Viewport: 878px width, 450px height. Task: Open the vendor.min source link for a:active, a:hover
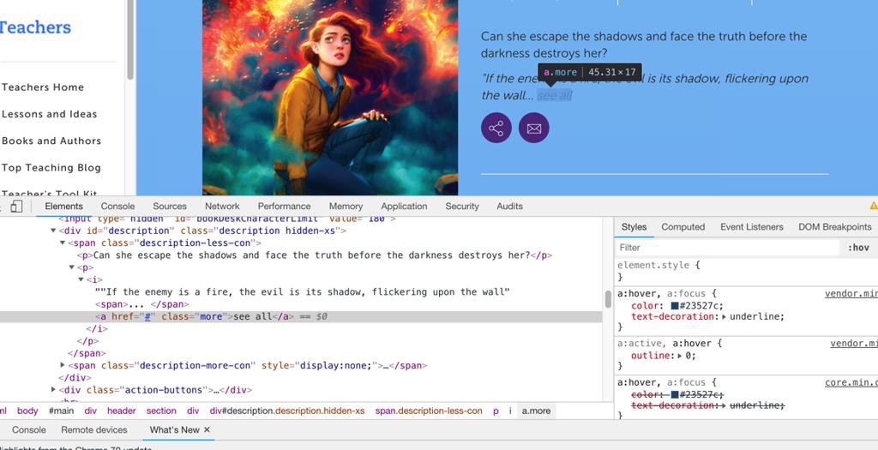click(x=854, y=343)
